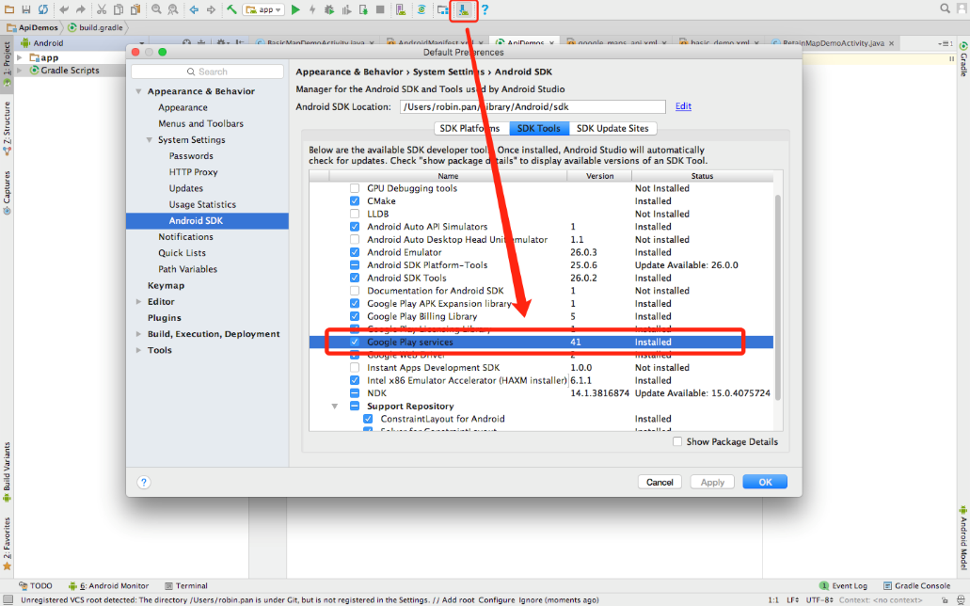Click the Edit SDK location link

click(683, 105)
